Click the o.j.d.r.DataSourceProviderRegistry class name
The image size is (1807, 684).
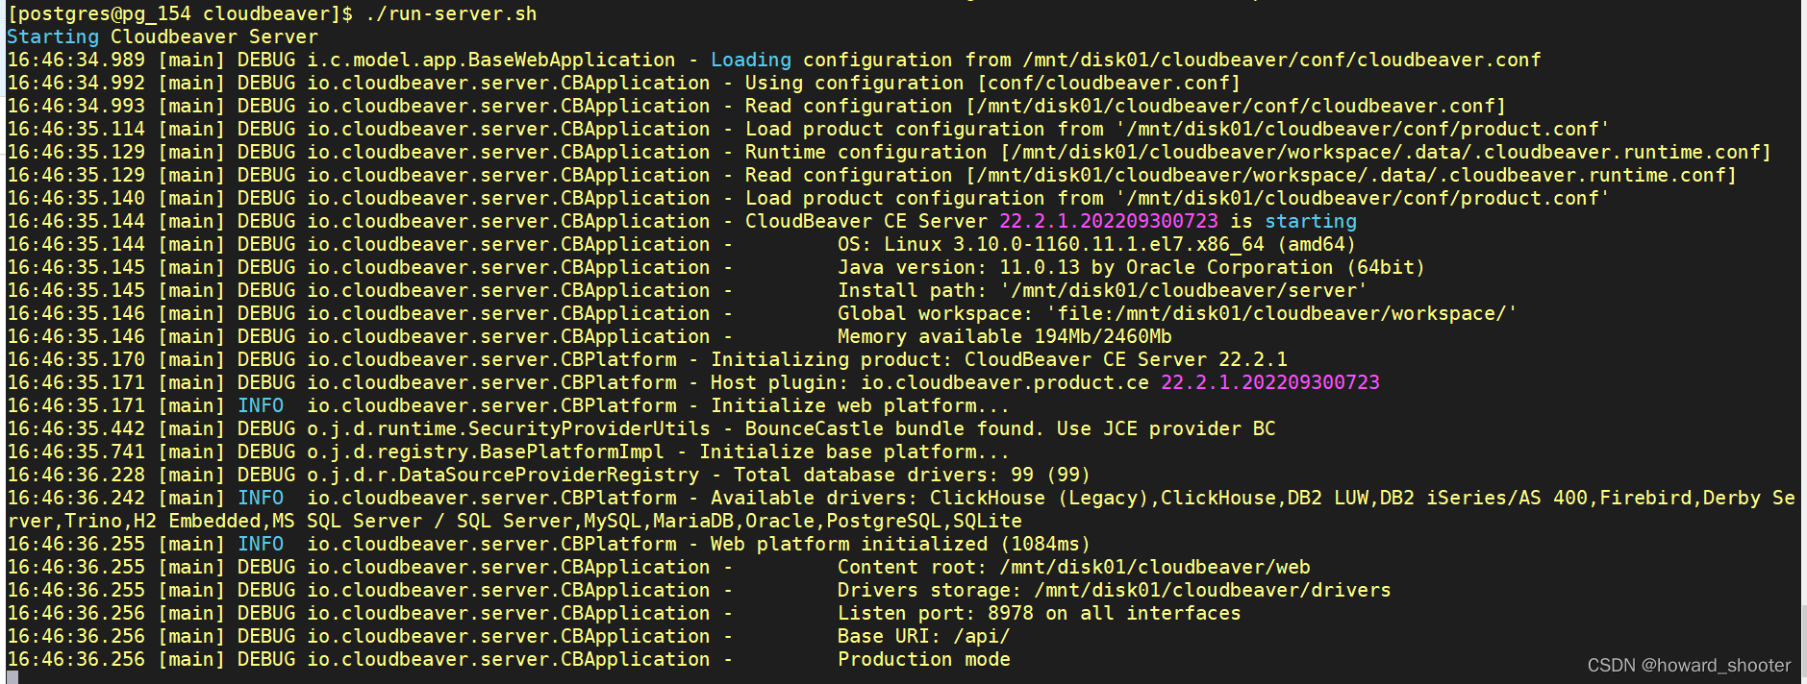pos(503,476)
